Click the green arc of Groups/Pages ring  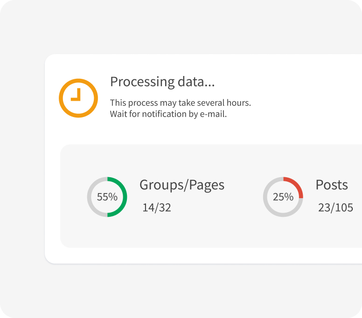(125, 197)
